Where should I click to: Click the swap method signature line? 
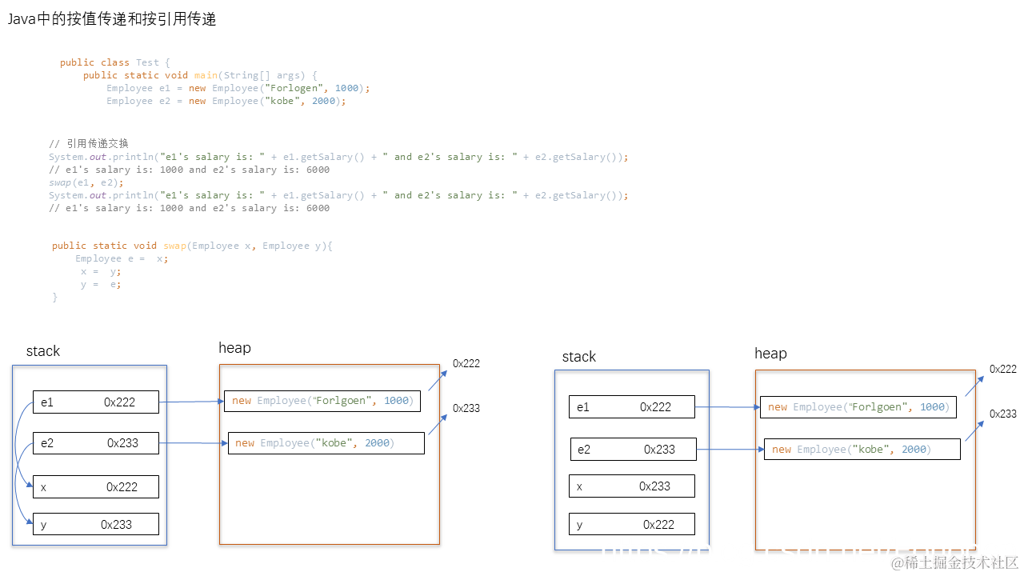192,246
